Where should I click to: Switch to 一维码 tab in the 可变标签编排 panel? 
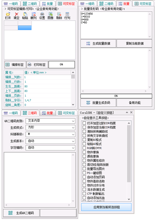coord(11,4)
